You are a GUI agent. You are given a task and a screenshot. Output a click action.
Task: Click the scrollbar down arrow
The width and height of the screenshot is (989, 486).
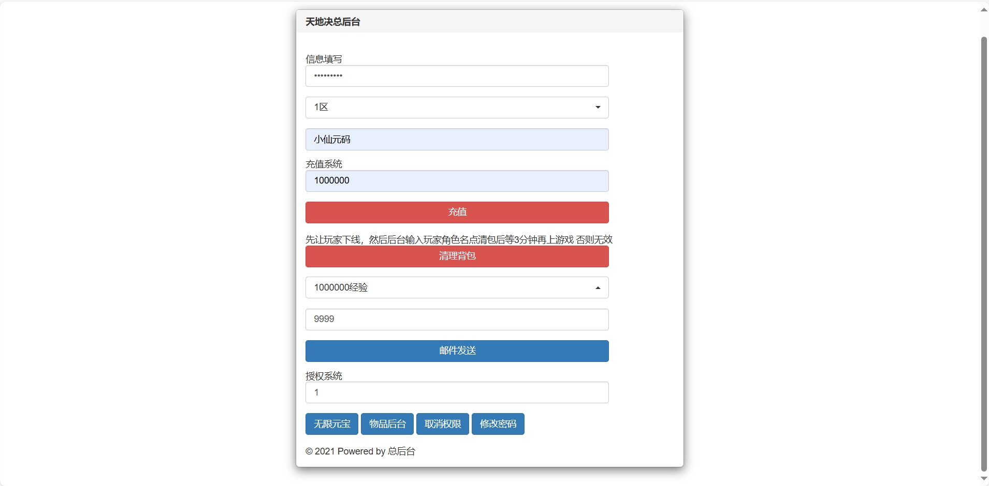coord(984,478)
